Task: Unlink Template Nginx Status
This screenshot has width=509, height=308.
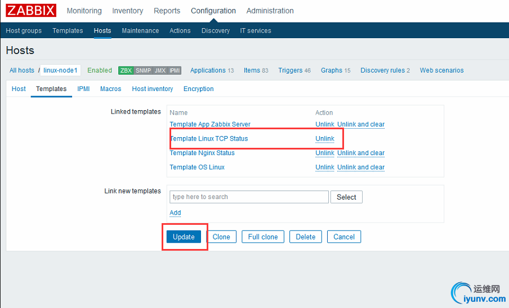Action: (x=325, y=153)
